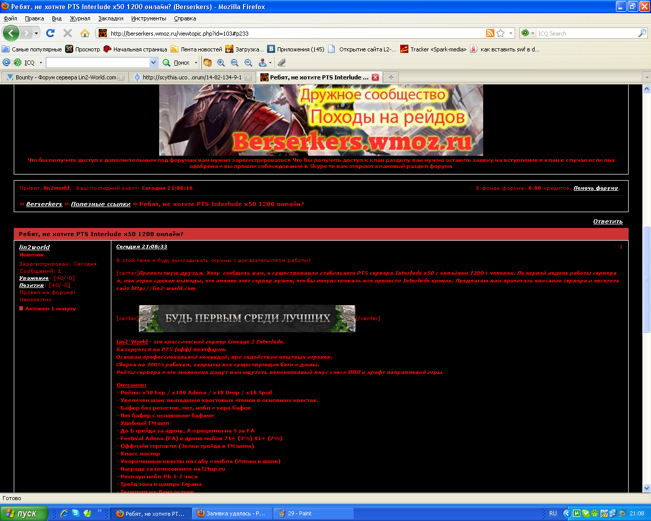The height and width of the screenshot is (521, 651).
Task: Click the smiley faces icon in ICQ toolbar
Action: 207,63
